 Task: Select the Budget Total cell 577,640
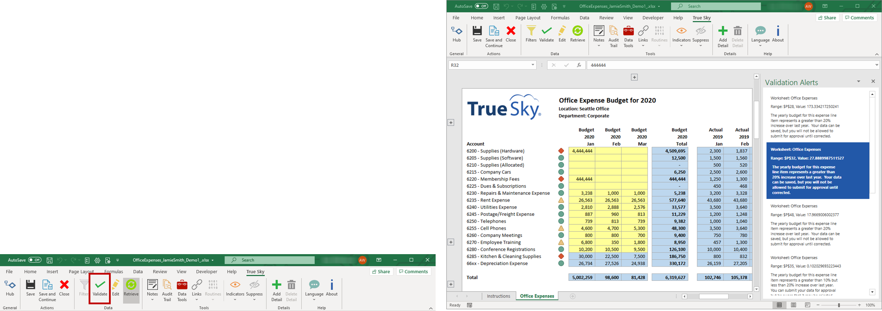pyautogui.click(x=670, y=200)
